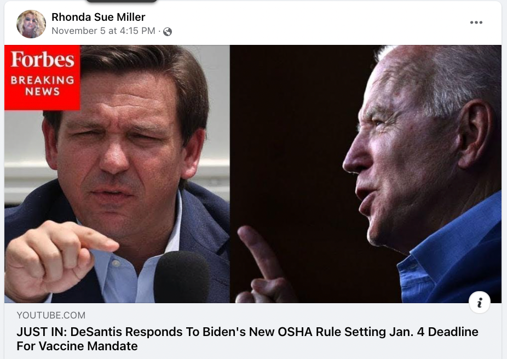The height and width of the screenshot is (359, 507).
Task: Open the right photo of man in blue shirt
Action: [366, 174]
